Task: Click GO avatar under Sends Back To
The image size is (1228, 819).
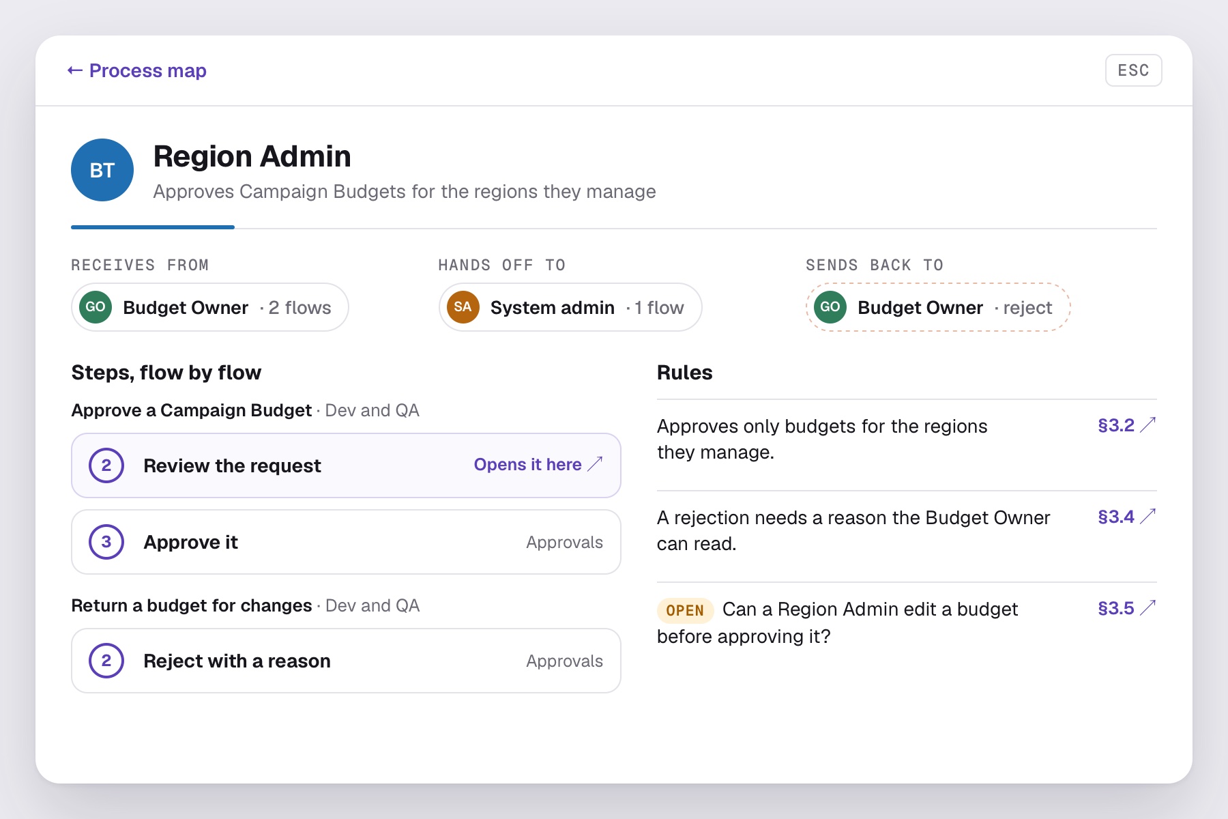Action: [830, 307]
